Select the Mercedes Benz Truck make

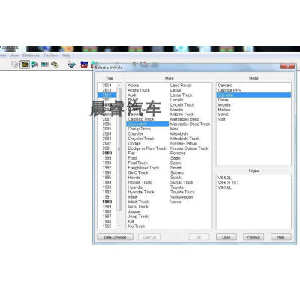point(190,124)
